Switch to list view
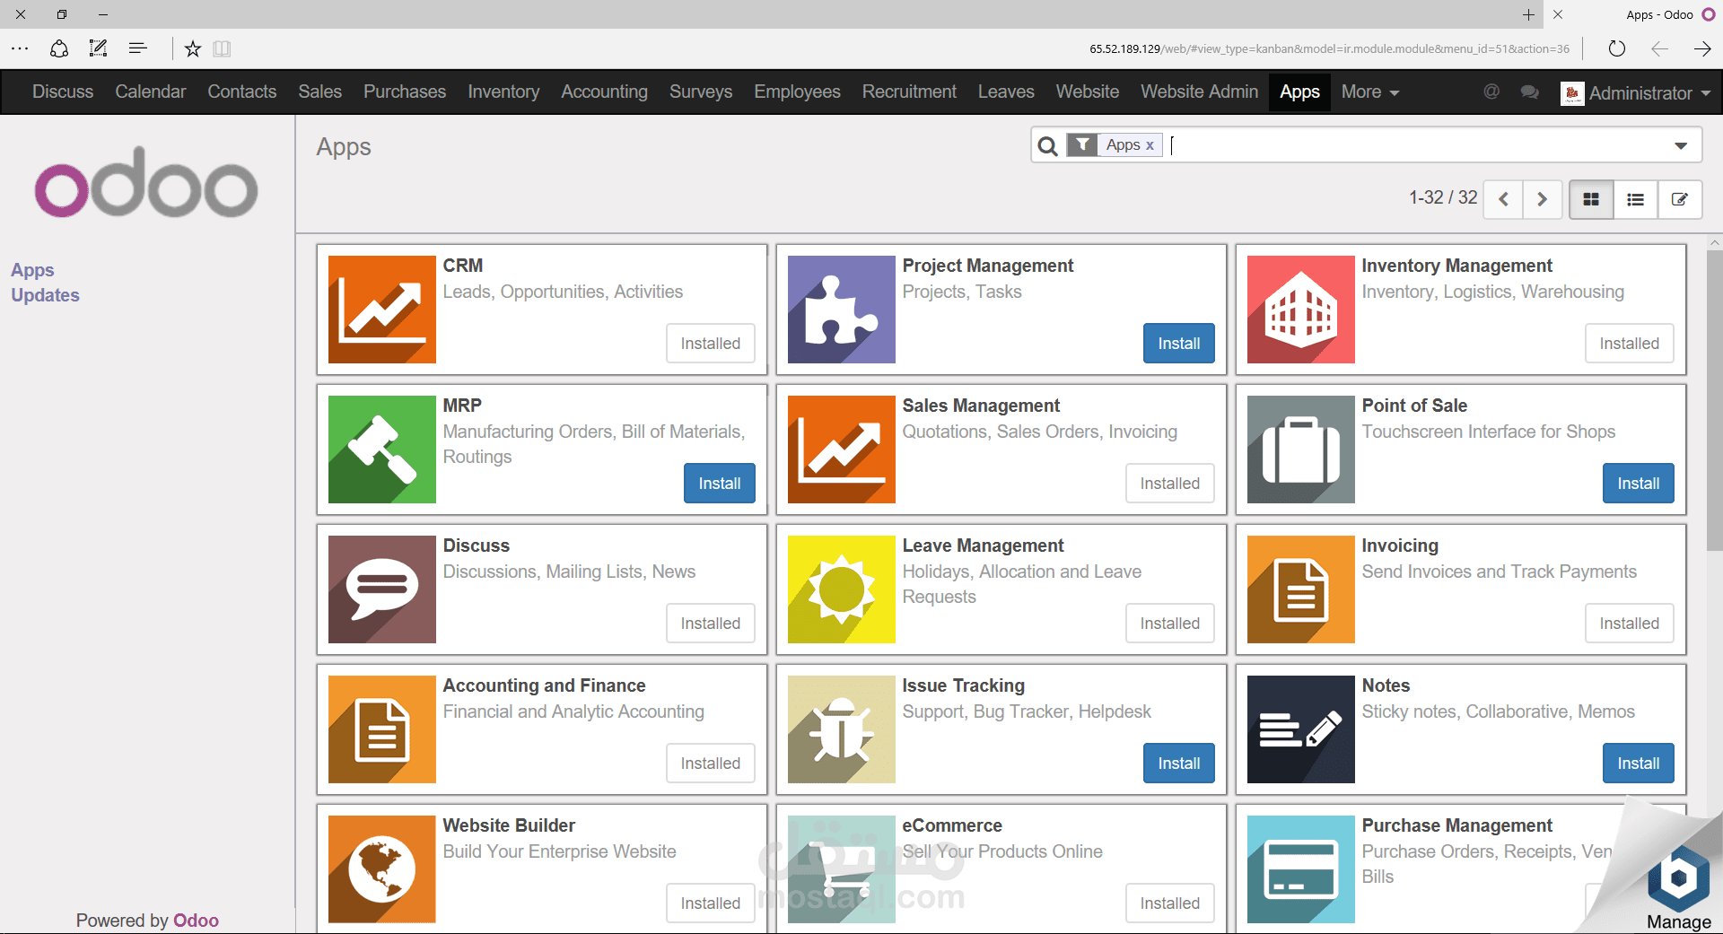 (x=1635, y=198)
